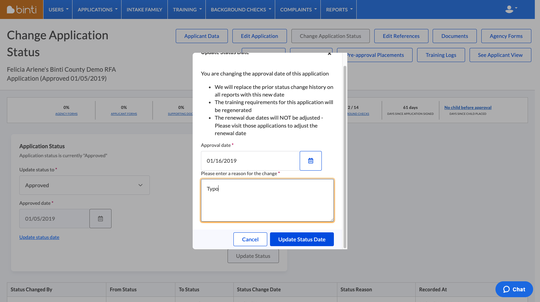Click the Edit Application button

click(259, 36)
